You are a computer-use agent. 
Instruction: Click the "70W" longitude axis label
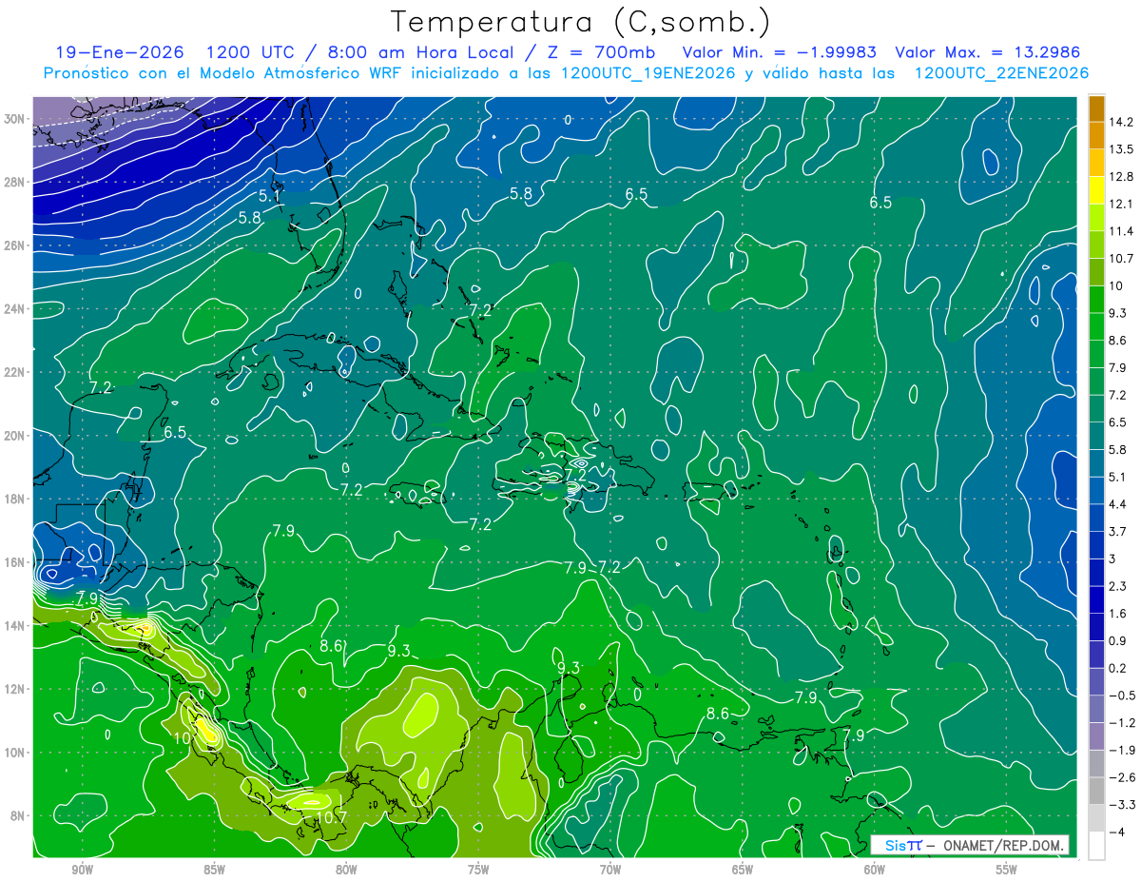[x=610, y=870]
